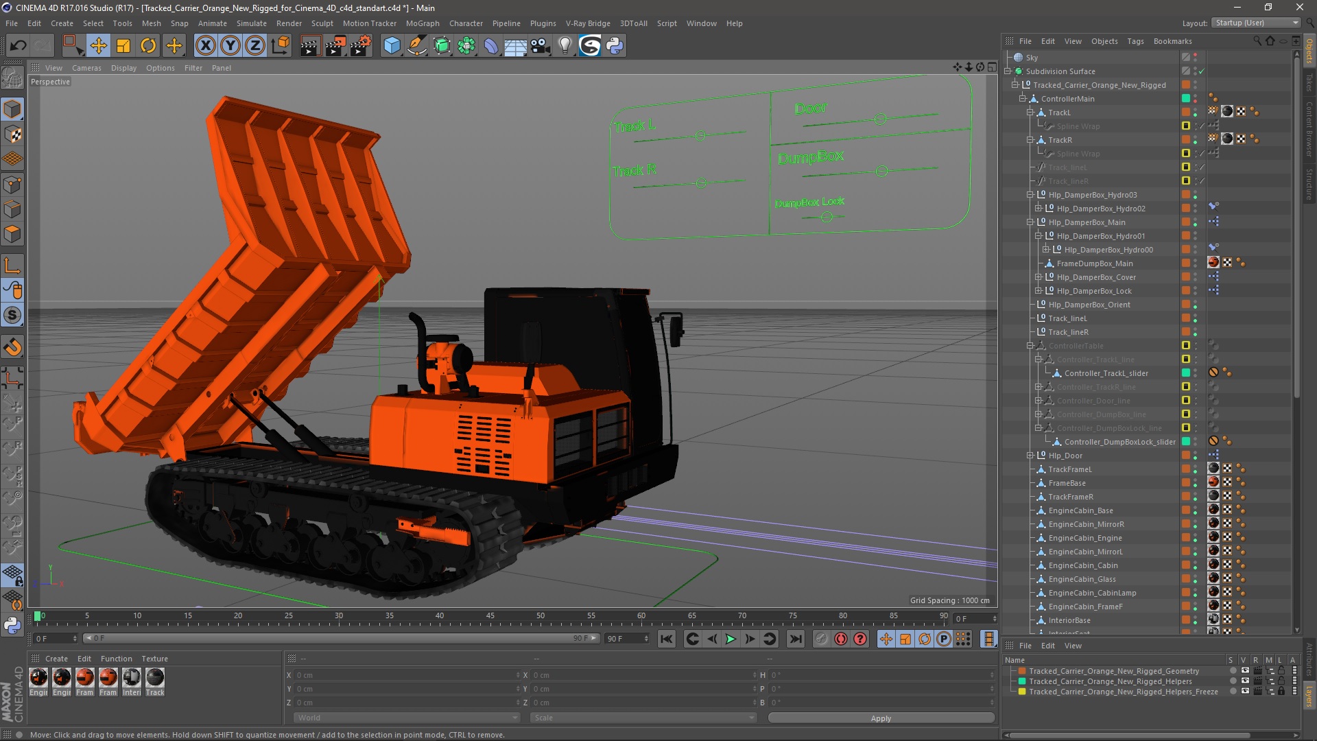Click the Floor grid object icon
The height and width of the screenshot is (741, 1317).
[x=515, y=46]
